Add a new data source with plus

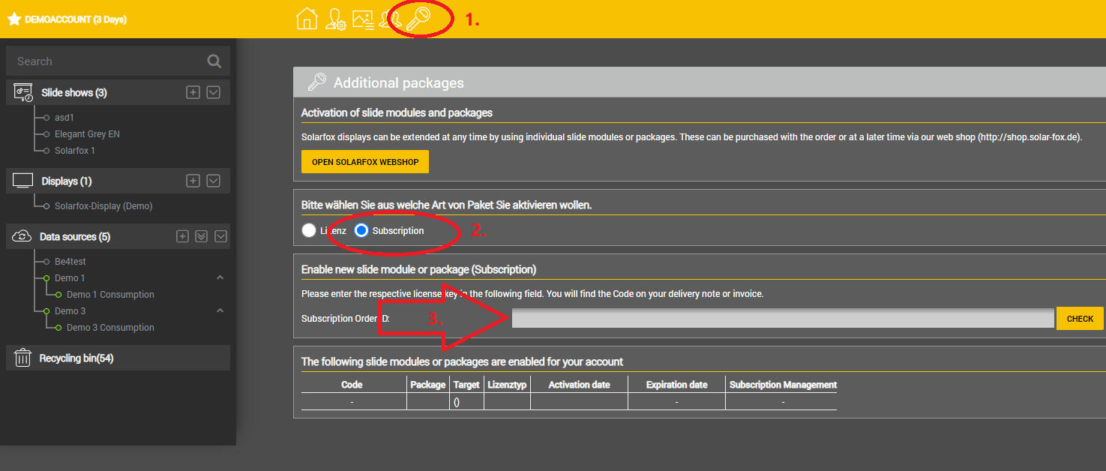tap(182, 236)
